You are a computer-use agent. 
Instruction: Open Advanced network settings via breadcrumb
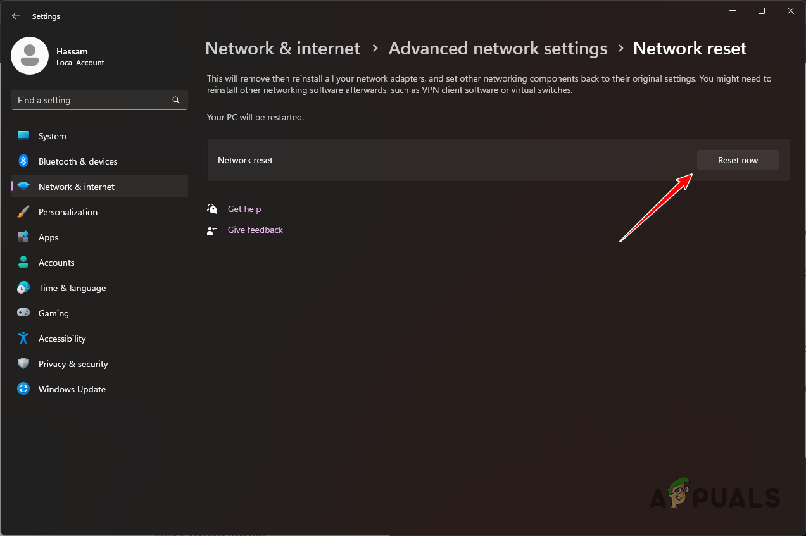click(x=497, y=48)
